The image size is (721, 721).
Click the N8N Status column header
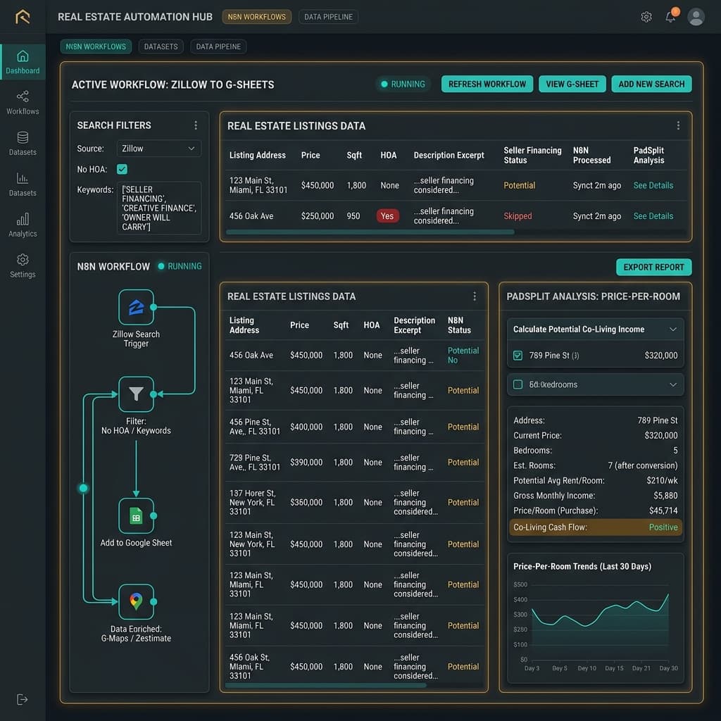459,325
